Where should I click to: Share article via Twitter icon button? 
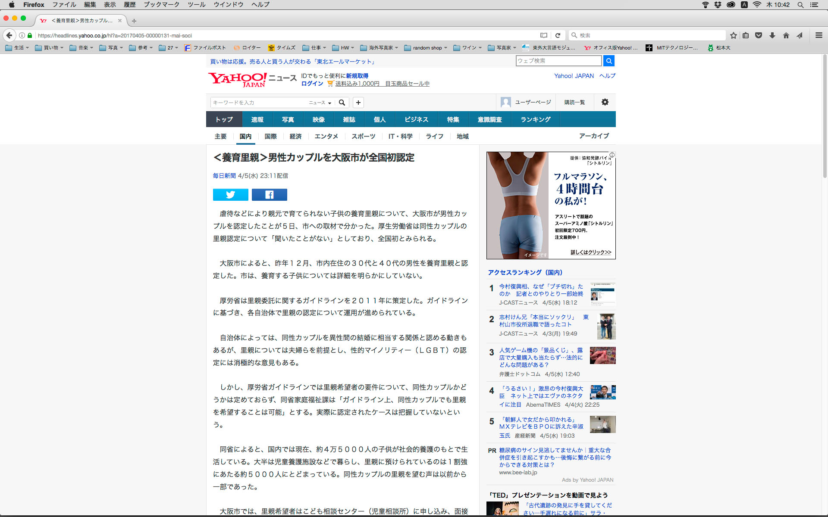click(230, 195)
